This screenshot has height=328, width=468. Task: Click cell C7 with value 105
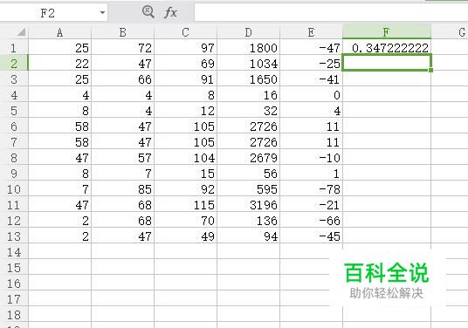pos(186,142)
